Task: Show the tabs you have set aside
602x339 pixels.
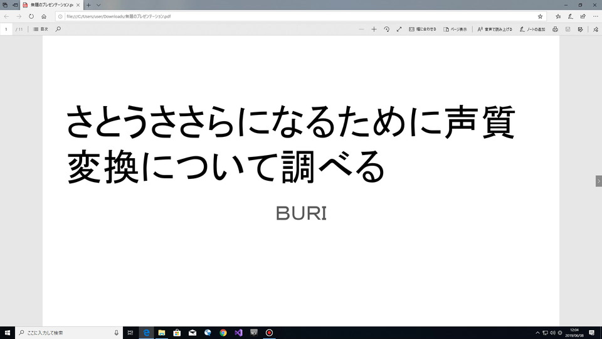Action: click(5, 5)
